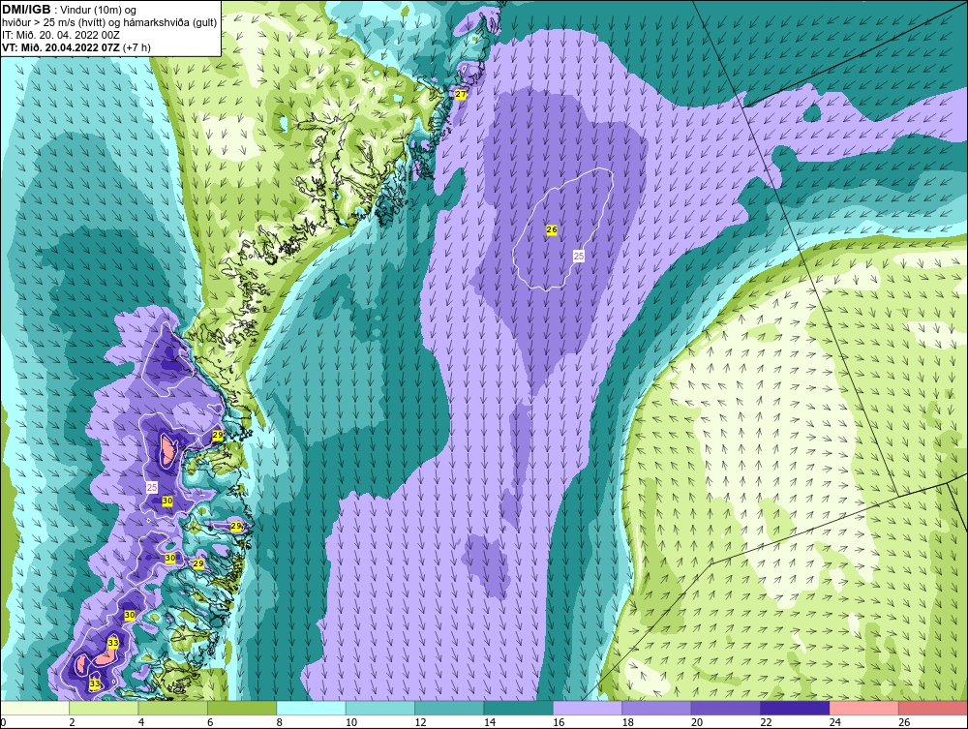Pick the 10–12 m/s aqua legend swatch

point(380,708)
